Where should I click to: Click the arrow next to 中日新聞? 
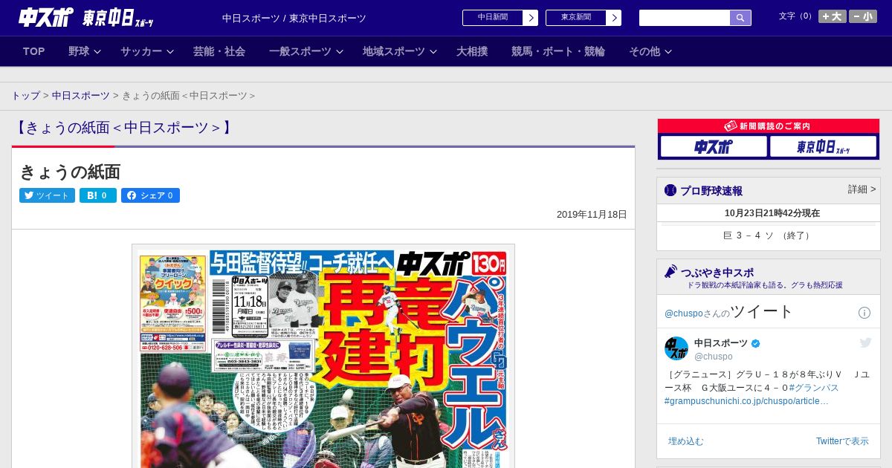point(531,18)
